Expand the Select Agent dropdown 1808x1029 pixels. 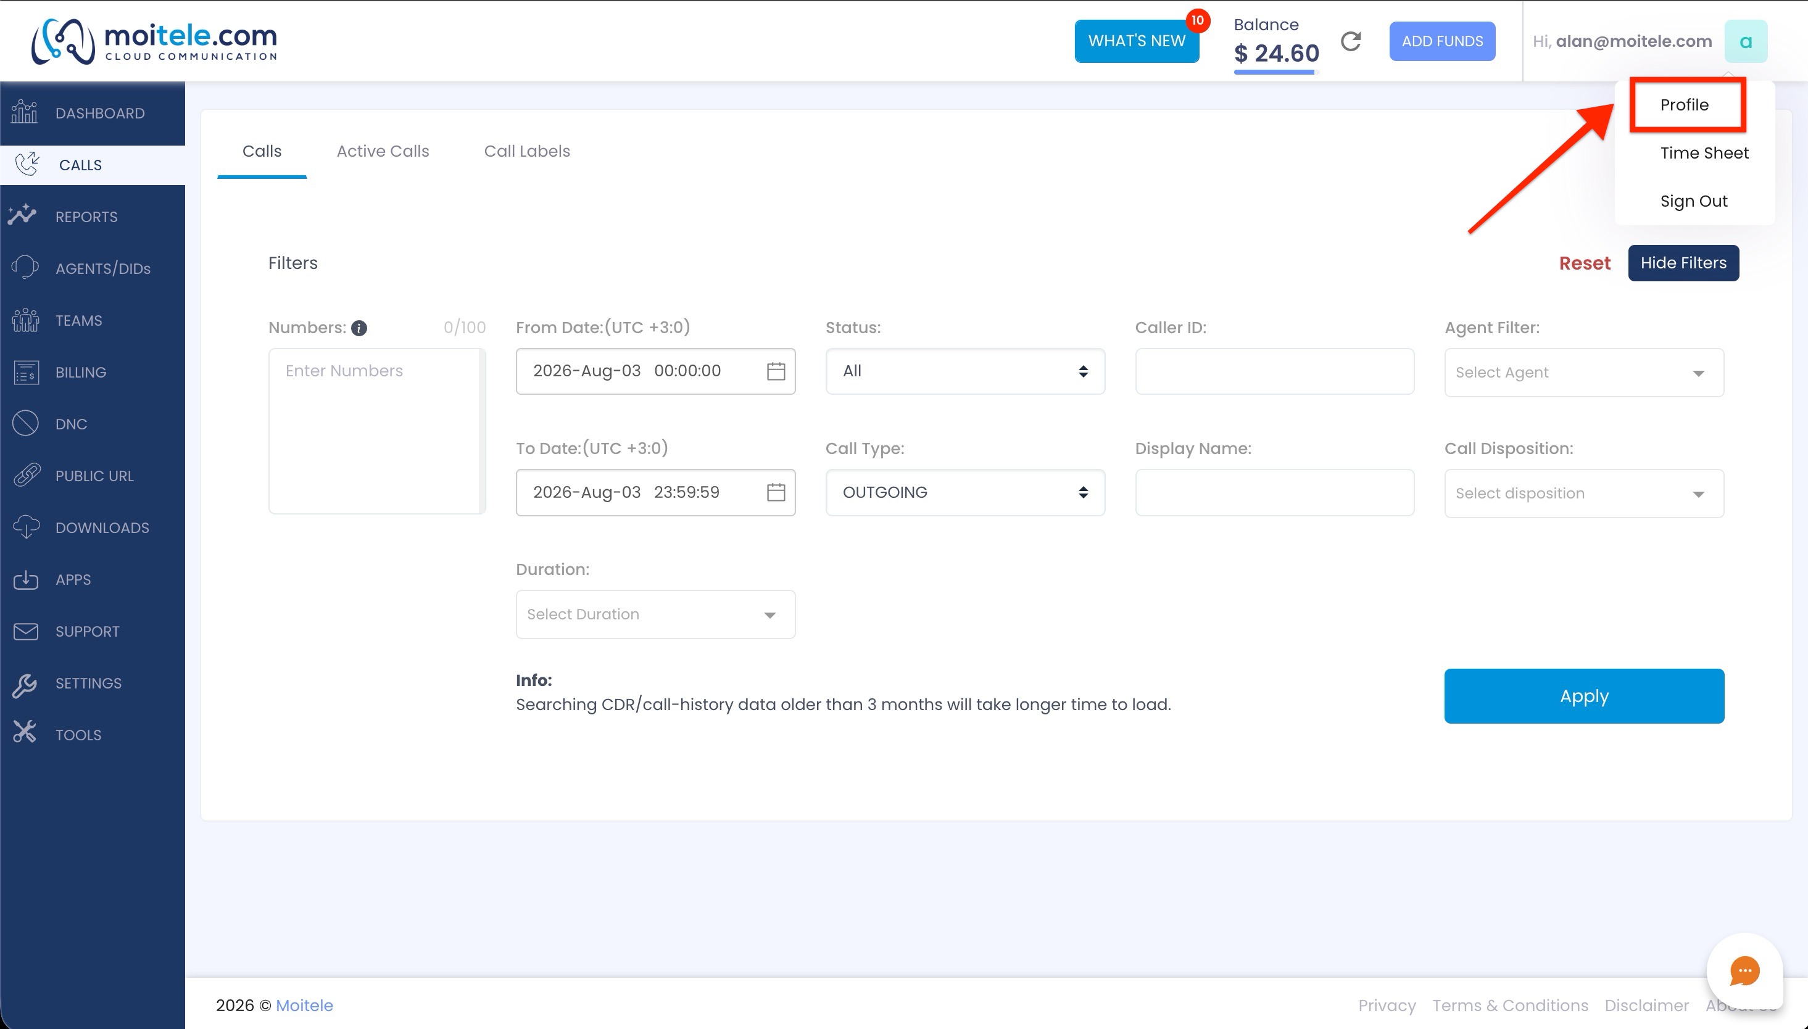coord(1583,373)
